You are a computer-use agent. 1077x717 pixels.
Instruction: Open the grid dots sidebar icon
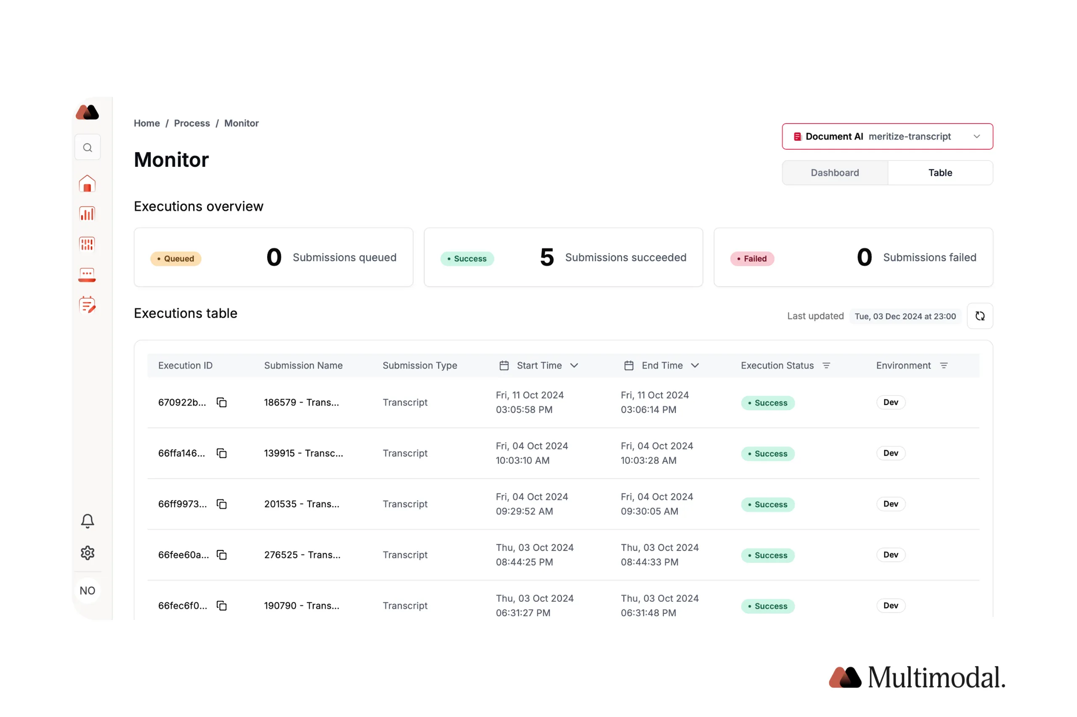click(87, 244)
